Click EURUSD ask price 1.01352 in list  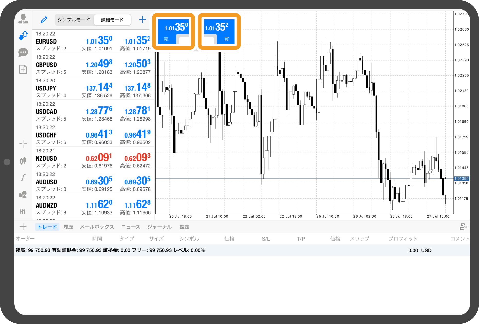[x=137, y=40]
